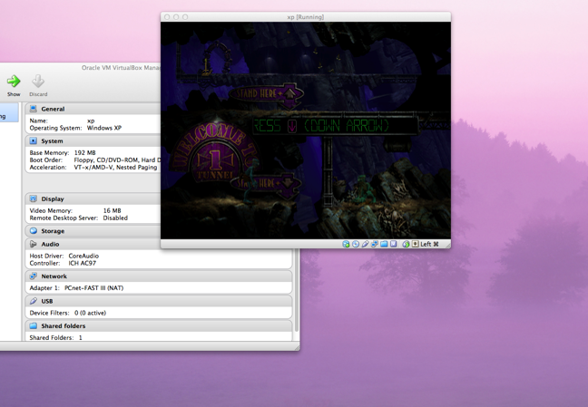Image resolution: width=588 pixels, height=407 pixels.
Task: Click the Shared folders section folder icon
Action: point(34,325)
